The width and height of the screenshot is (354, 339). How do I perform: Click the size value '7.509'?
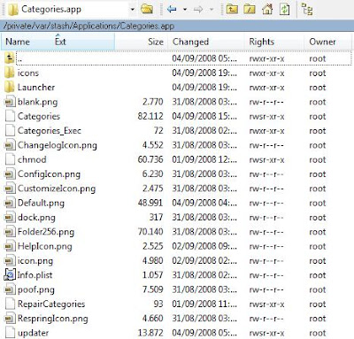point(153,289)
